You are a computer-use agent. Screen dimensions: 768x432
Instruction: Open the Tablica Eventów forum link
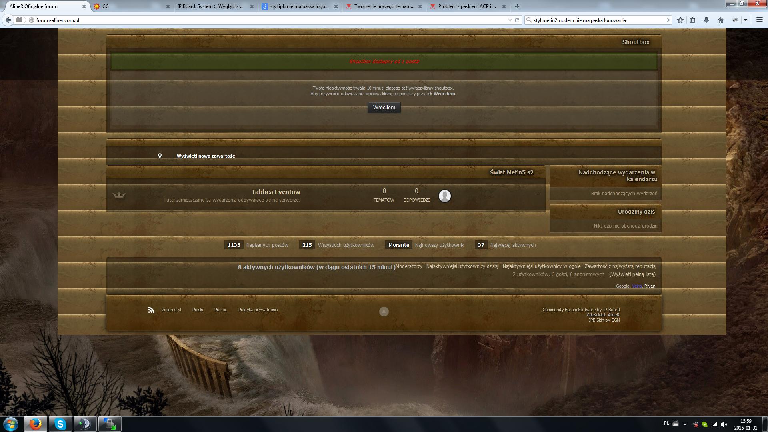(276, 192)
